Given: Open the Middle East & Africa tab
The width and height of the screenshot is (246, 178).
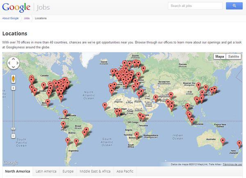Looking at the screenshot, I should pyautogui.click(x=95, y=171).
